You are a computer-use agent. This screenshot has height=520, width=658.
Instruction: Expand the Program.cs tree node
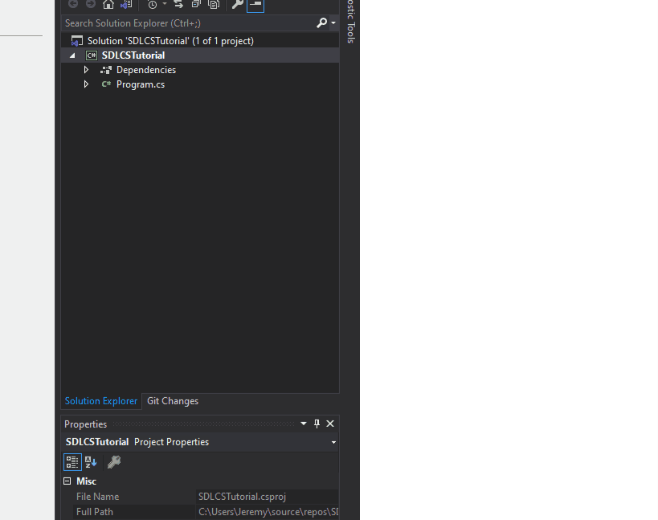[x=87, y=84]
